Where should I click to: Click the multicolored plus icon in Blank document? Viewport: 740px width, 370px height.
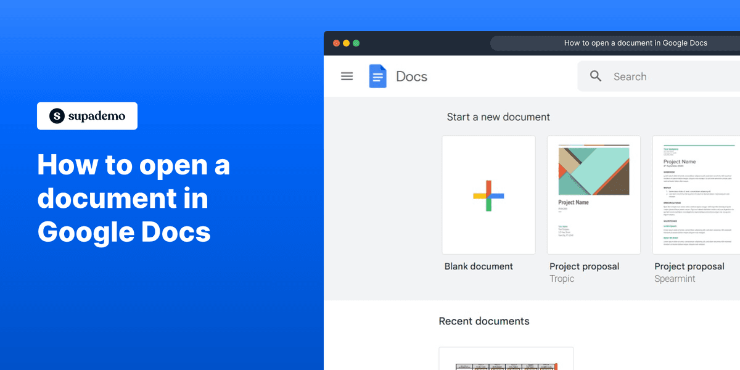pyautogui.click(x=488, y=195)
